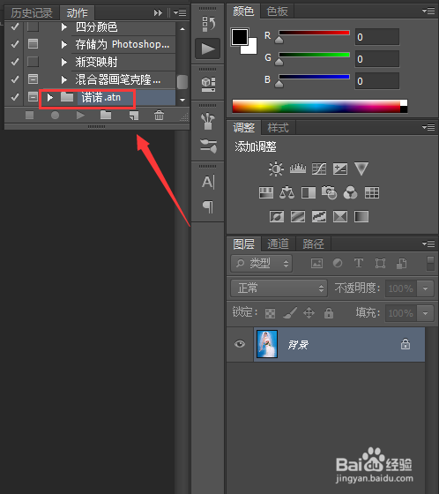Filter layers by smart objects icon
439x494 pixels.
(x=401, y=263)
